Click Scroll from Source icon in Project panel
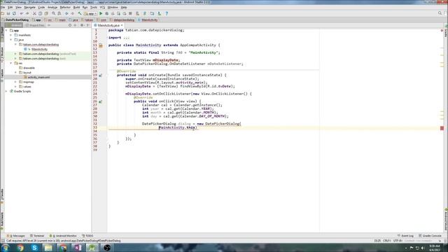This screenshot has height=252, width=448. (70, 25)
